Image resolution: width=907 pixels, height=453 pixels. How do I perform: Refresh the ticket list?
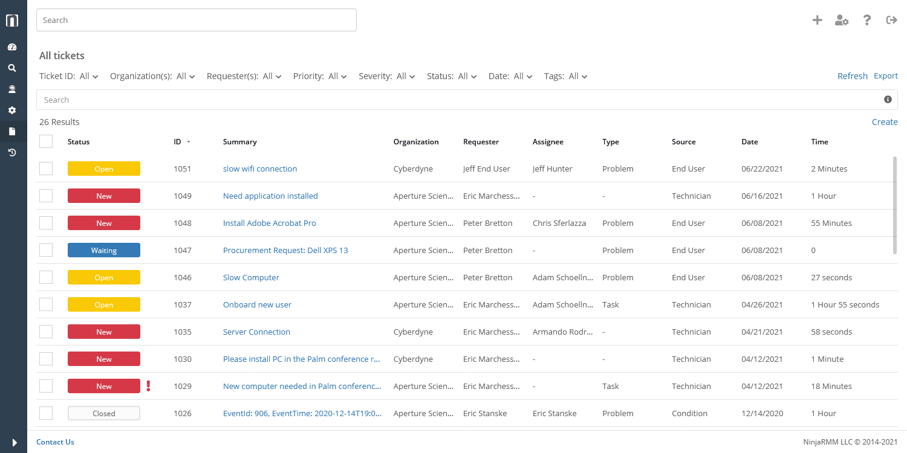[x=853, y=75]
